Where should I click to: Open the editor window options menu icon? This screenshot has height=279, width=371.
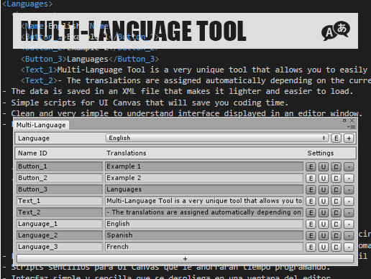[x=352, y=127]
